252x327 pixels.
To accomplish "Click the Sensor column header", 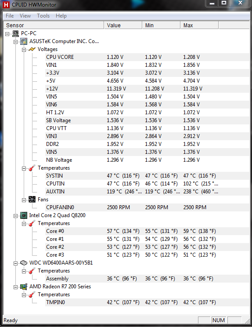I will tap(54, 25).
